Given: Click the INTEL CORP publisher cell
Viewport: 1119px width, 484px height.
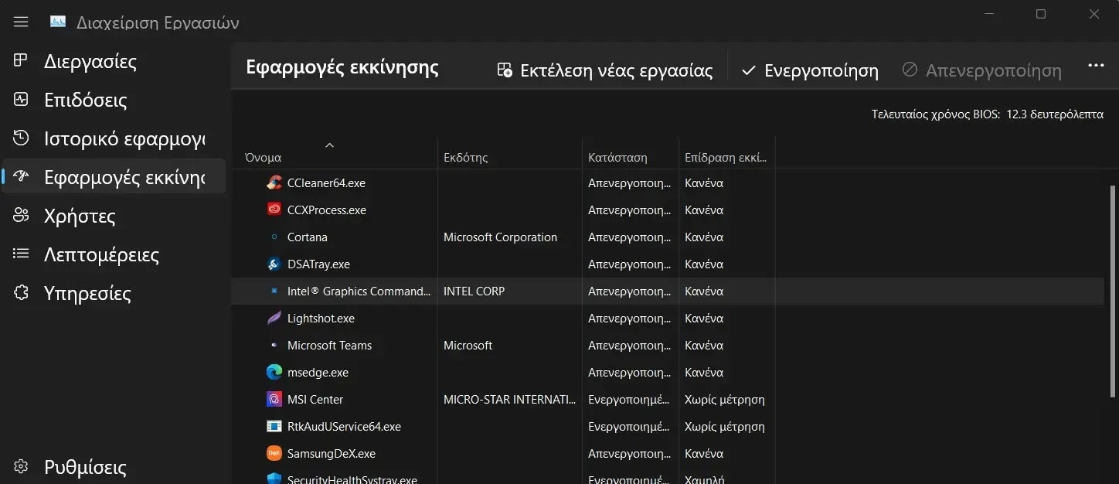Looking at the screenshot, I should tap(474, 291).
